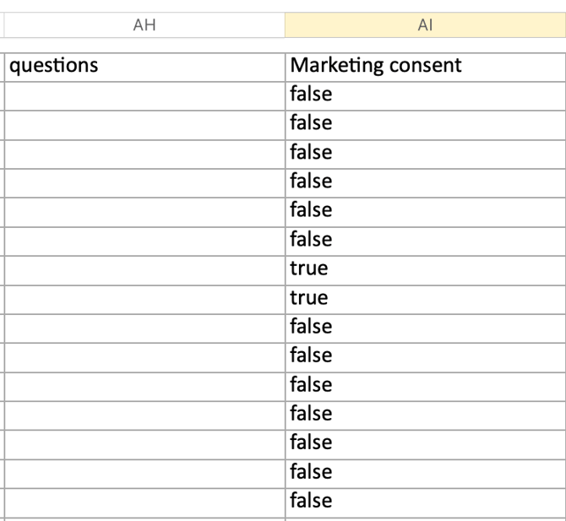Select second-to-last 'false' cell in column AI
Image resolution: width=566 pixels, height=521 pixels.
pyautogui.click(x=425, y=471)
